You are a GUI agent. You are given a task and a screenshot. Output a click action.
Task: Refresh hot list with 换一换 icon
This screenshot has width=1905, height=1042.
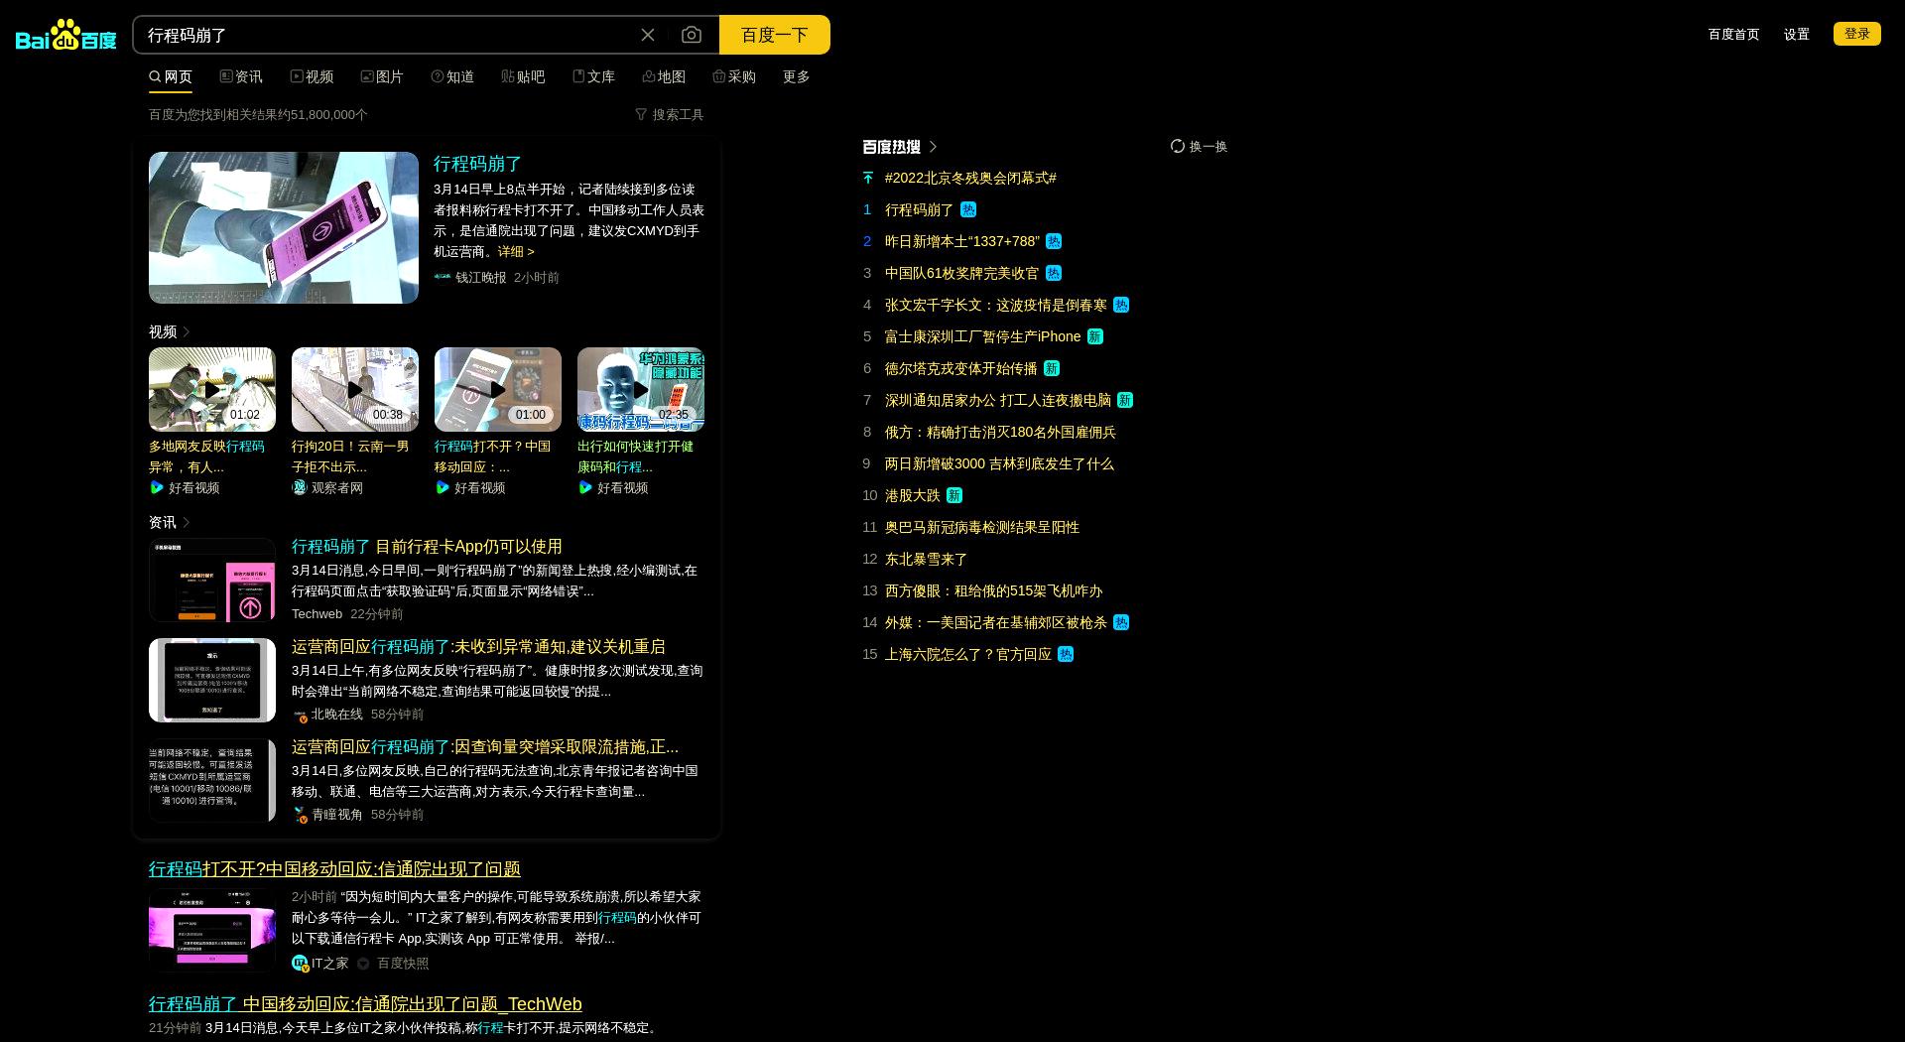click(x=1178, y=146)
